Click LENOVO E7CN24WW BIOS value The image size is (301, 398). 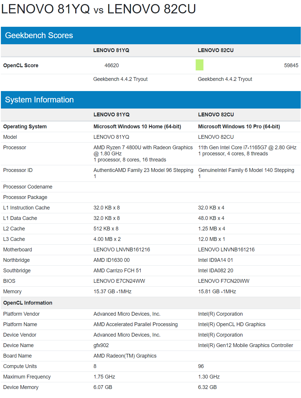pyautogui.click(x=119, y=281)
